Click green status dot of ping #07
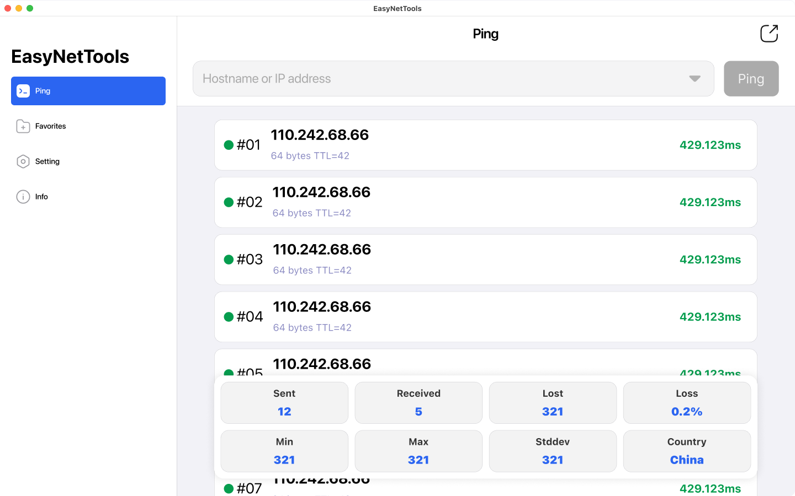The height and width of the screenshot is (496, 795). point(229,488)
